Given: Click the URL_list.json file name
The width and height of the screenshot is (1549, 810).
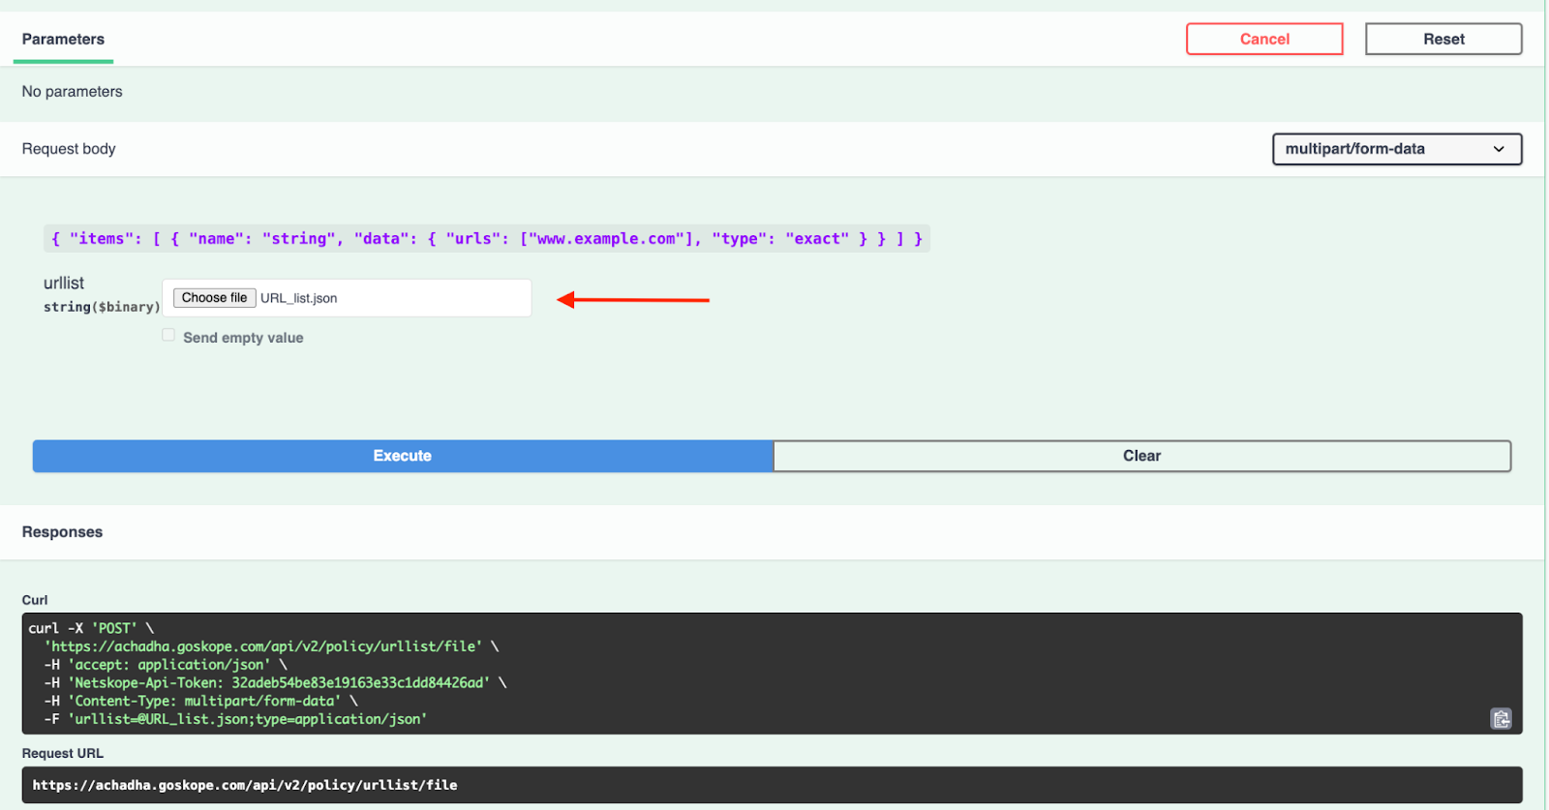Looking at the screenshot, I should [x=299, y=298].
